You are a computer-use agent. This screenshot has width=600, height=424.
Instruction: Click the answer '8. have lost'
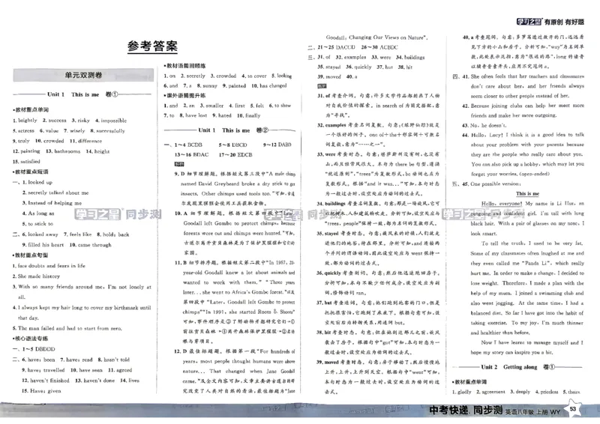pos(193,115)
